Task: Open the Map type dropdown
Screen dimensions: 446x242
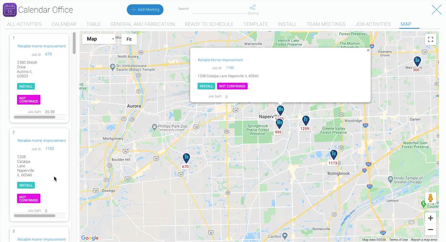Action: 99,39
